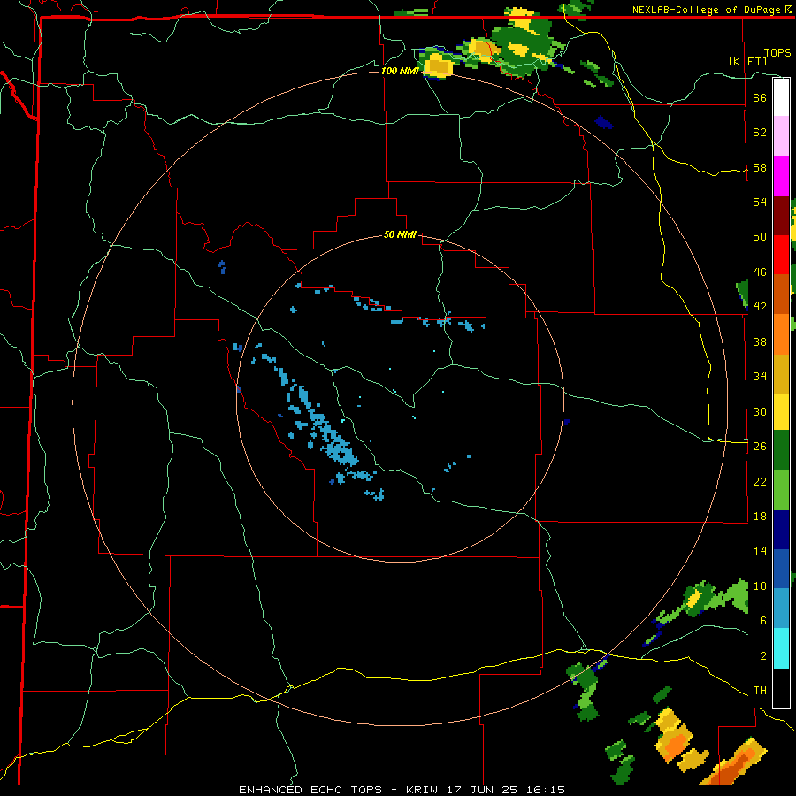
Task: Click the navy 18 kft scale segment
Action: tap(781, 530)
